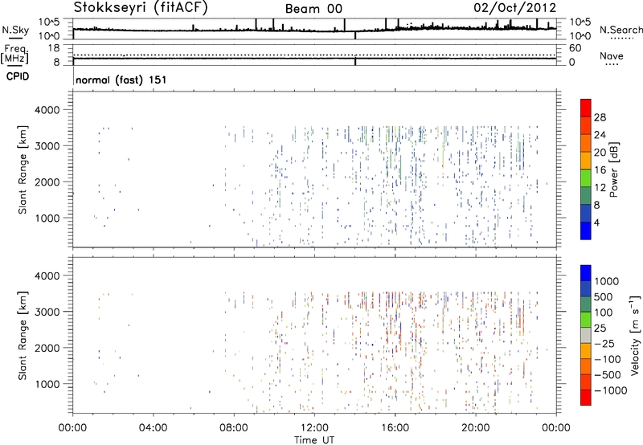Click the '500' Velocity colorbar value
Viewport: 643px width, 445px height.
click(604, 296)
